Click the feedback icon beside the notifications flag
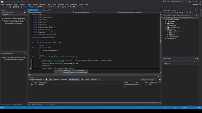The width and height of the screenshot is (202, 113). 168,1
